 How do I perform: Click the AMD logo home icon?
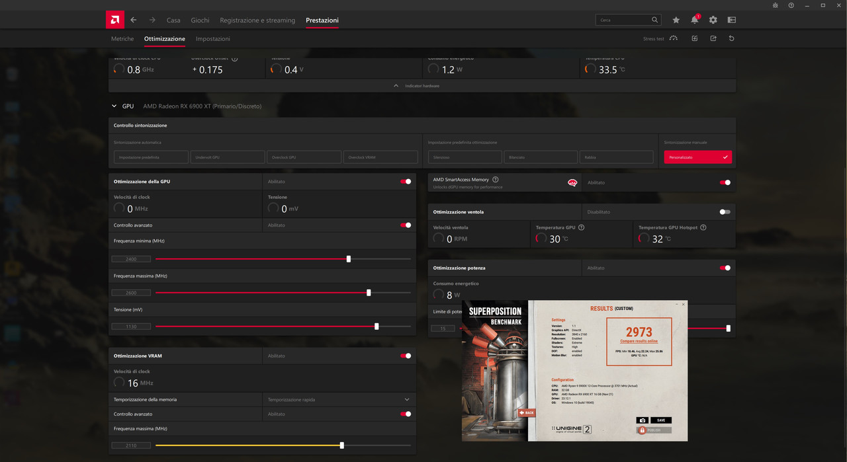click(x=115, y=20)
